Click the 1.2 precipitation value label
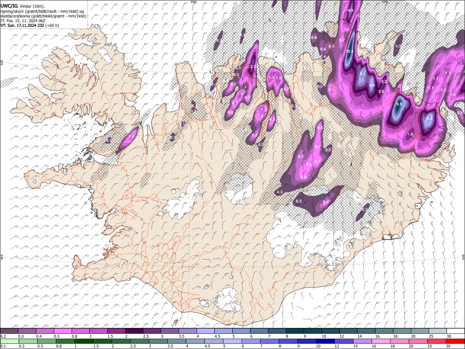Image resolution: width=465 pixels, height=349 pixels. [x=264, y=109]
